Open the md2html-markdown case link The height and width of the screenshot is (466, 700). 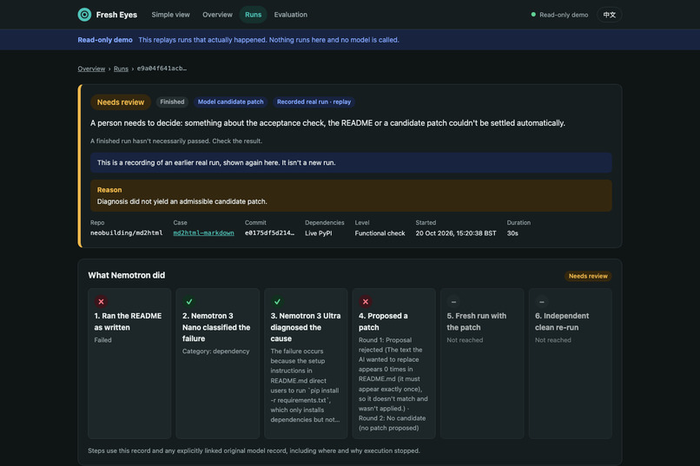(203, 233)
